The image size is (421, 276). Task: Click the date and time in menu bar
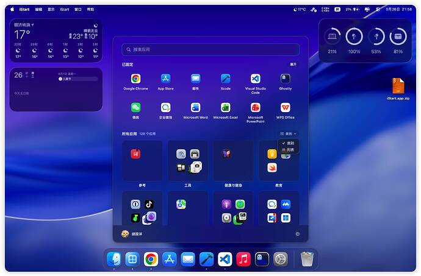click(x=398, y=9)
